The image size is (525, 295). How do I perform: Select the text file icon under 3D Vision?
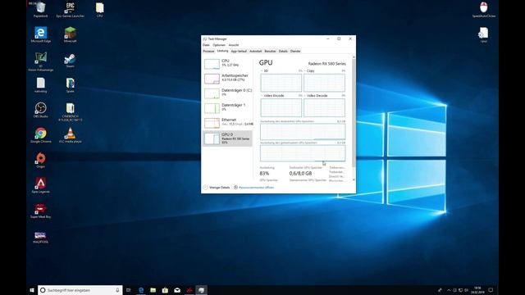click(x=40, y=85)
